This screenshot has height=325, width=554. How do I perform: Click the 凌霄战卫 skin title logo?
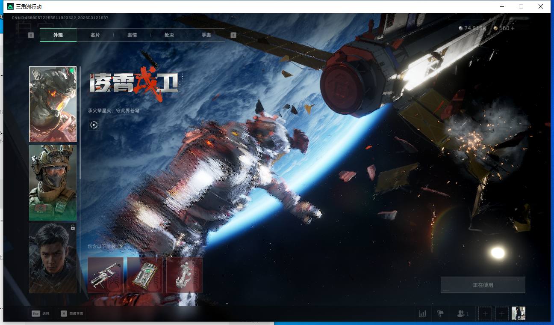click(135, 83)
